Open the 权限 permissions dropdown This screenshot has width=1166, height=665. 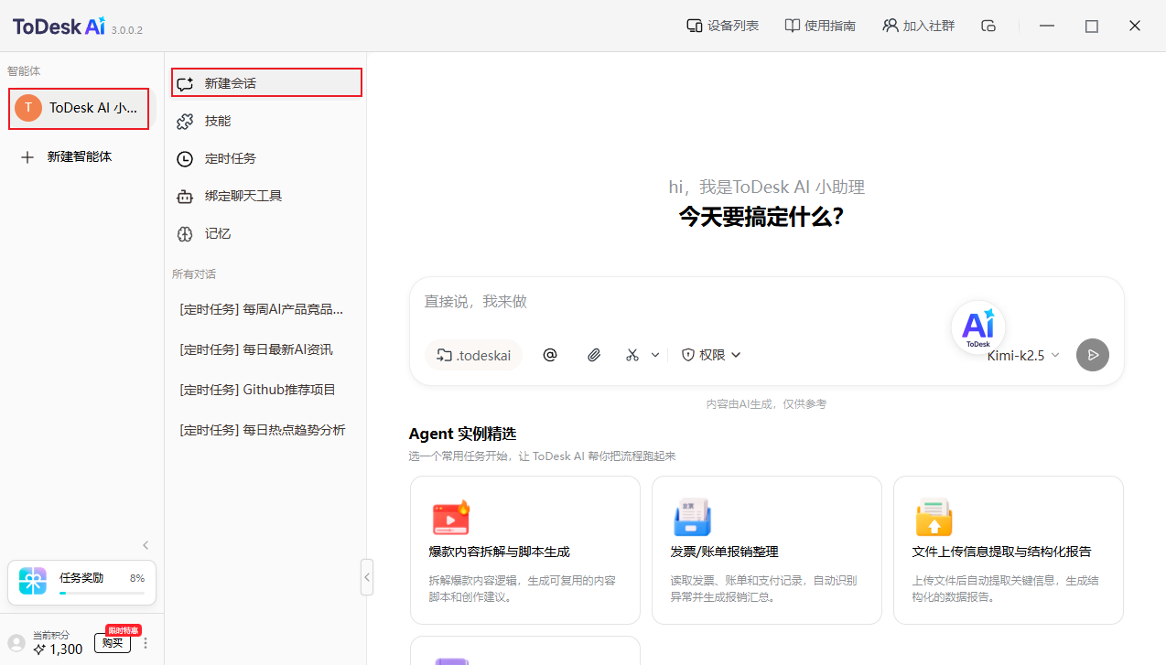[711, 355]
